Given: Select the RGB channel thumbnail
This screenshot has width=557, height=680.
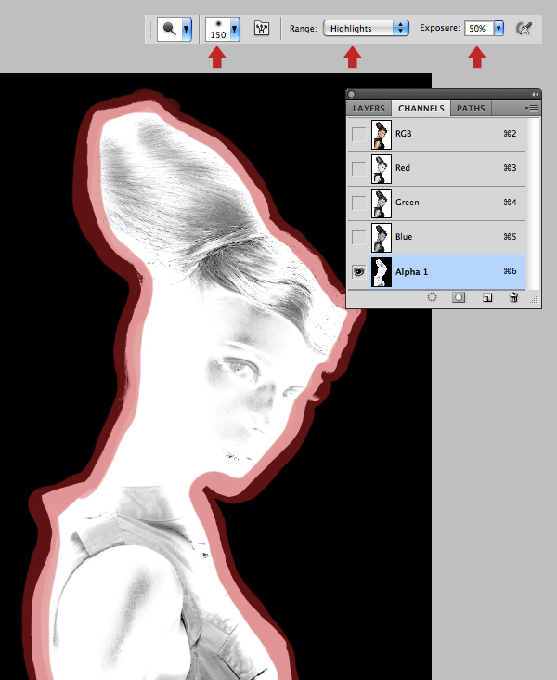Looking at the screenshot, I should point(382,135).
